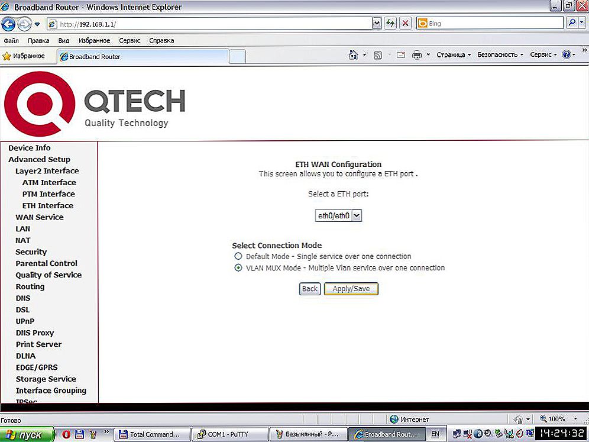Open PTM Interface in sidebar
The image size is (589, 442).
[x=48, y=194]
